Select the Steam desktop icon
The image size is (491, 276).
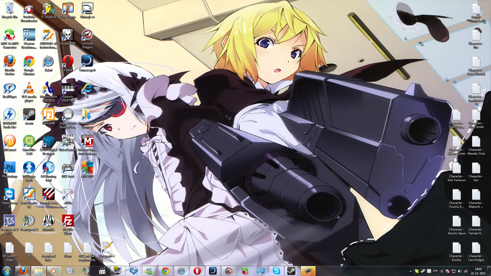29,117
